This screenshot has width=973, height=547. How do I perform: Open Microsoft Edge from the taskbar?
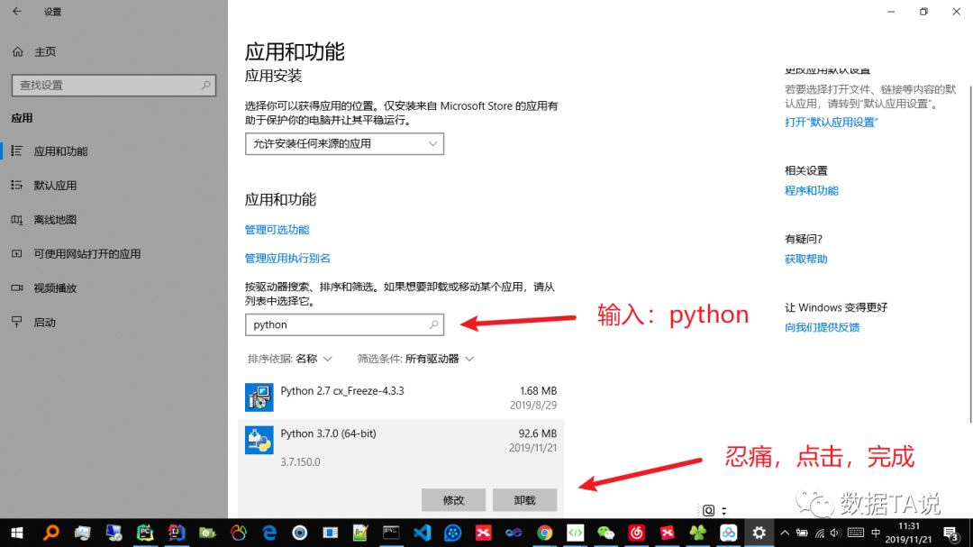pos(269,533)
